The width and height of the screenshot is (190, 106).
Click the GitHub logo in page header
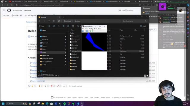(x=9, y=10)
